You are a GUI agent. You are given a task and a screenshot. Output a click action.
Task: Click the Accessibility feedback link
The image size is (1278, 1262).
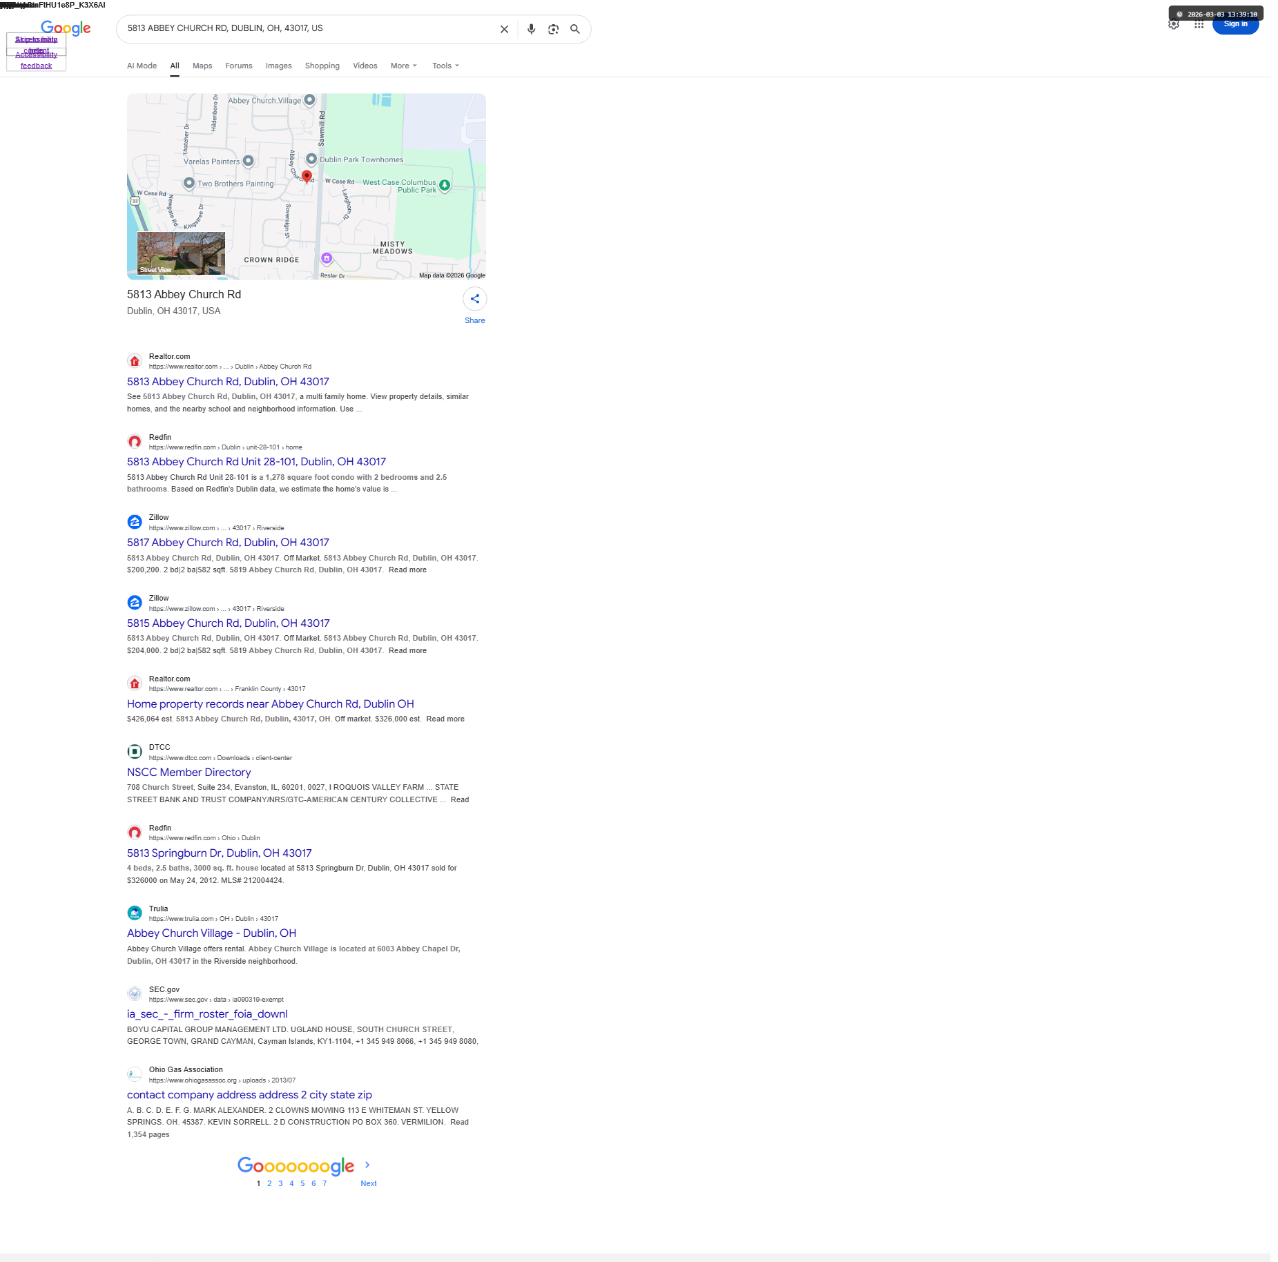(36, 60)
